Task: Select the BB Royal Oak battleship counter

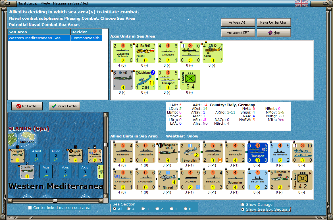Action: (213, 180)
